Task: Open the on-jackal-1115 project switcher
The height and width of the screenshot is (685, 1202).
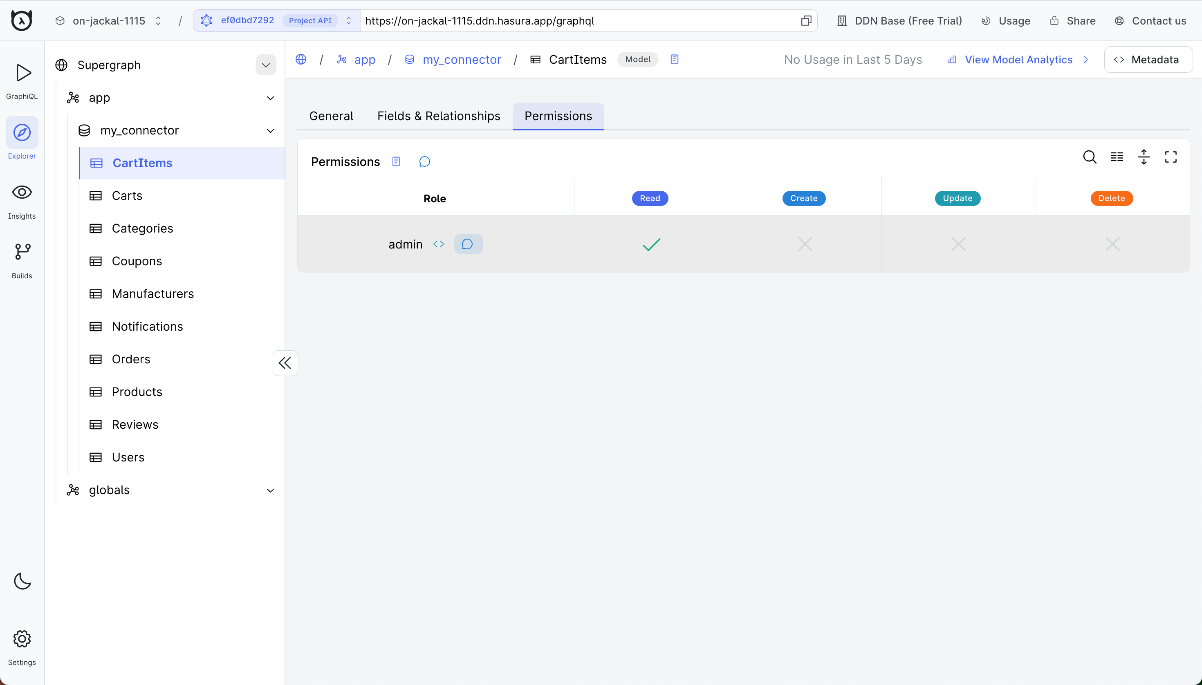Action: point(109,21)
